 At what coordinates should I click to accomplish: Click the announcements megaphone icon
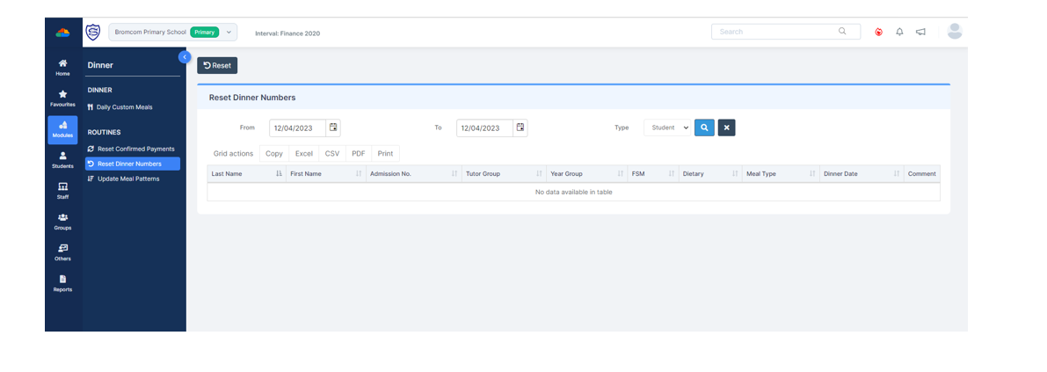[x=920, y=32]
